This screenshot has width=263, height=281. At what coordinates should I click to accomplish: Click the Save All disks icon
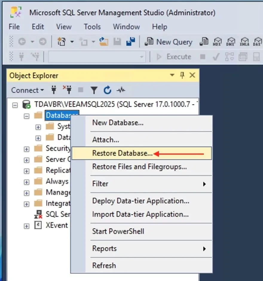(x=131, y=42)
